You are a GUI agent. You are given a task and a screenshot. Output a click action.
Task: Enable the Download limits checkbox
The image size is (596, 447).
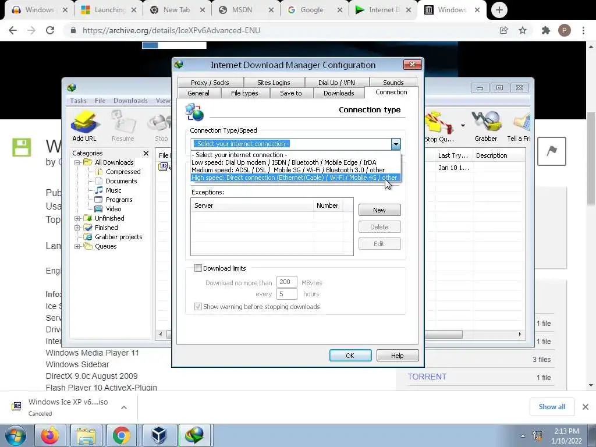(x=198, y=268)
